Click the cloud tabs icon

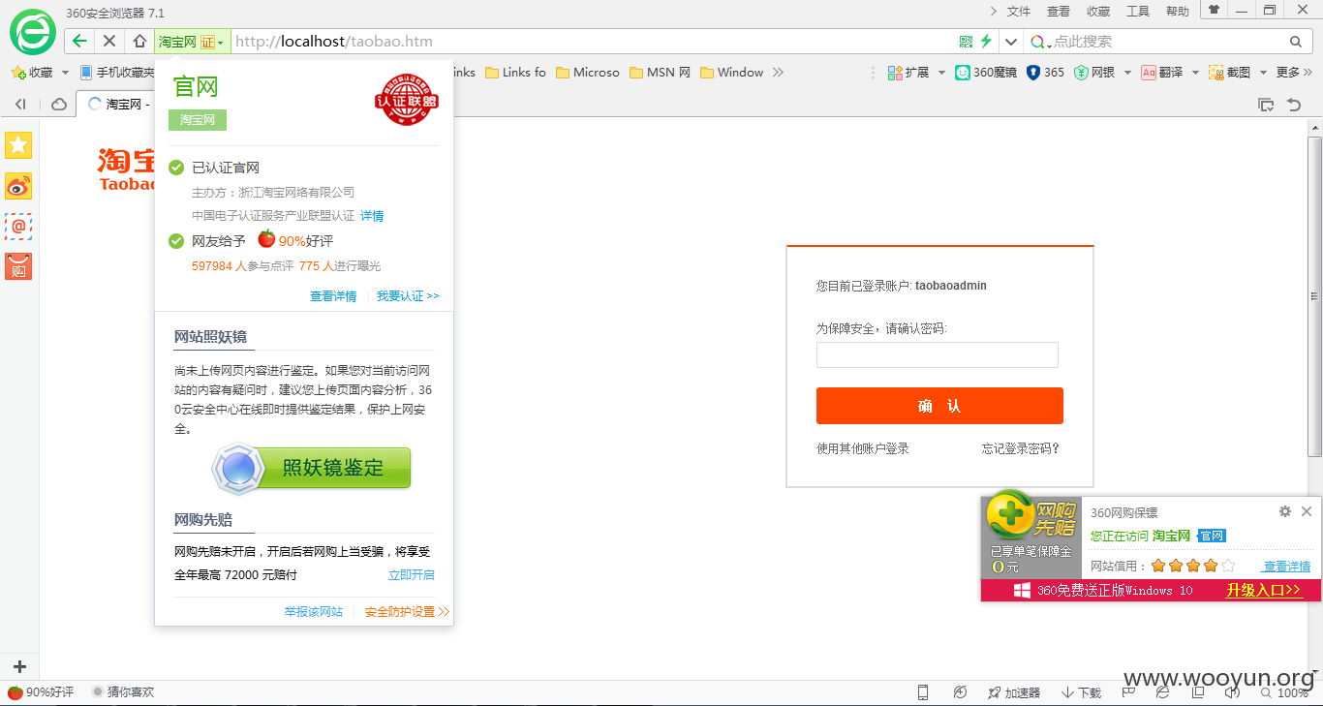tap(59, 105)
